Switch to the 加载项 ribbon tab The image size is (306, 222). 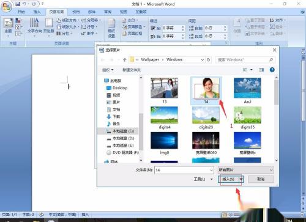[141, 12]
